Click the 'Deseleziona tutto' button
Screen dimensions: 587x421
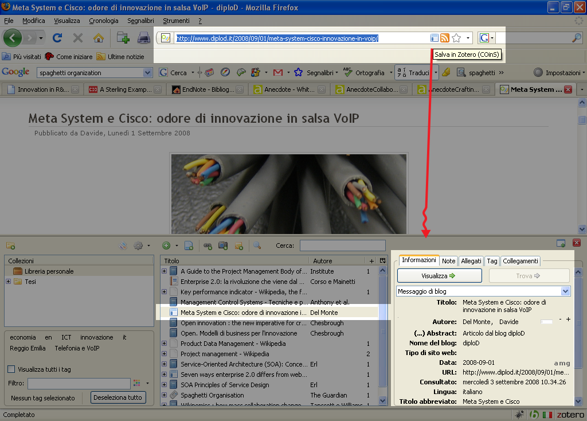[x=118, y=397]
